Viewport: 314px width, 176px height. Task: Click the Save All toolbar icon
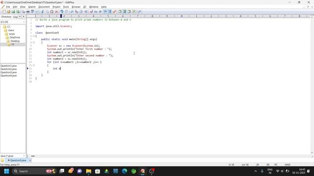coord(18,12)
